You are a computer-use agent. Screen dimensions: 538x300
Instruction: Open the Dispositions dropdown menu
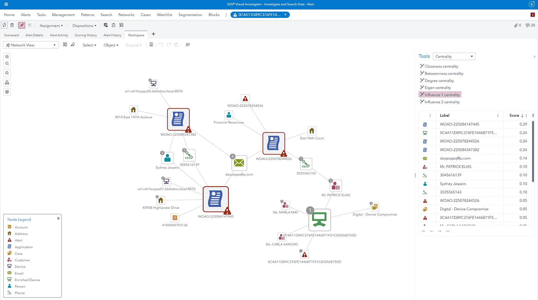[84, 26]
